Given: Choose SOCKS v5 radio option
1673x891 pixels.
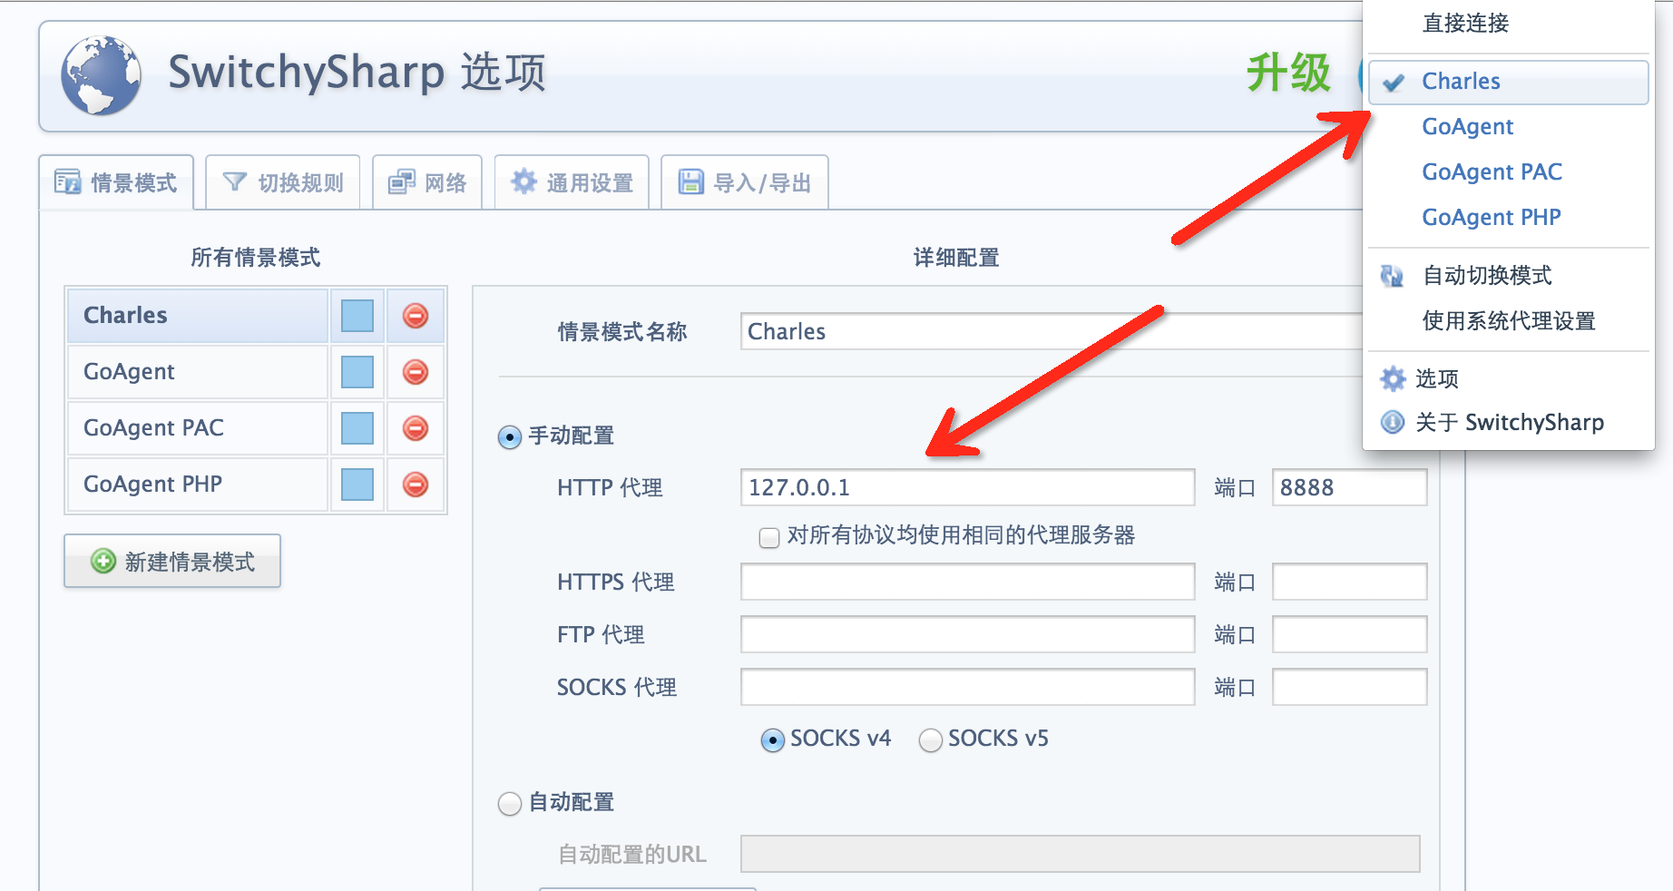Looking at the screenshot, I should click(x=931, y=740).
